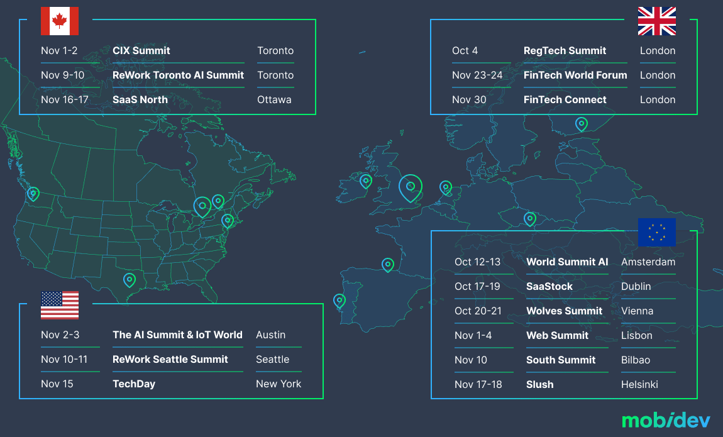
Task: Click the Toronto label in the CIX Summit row
Action: coord(275,51)
